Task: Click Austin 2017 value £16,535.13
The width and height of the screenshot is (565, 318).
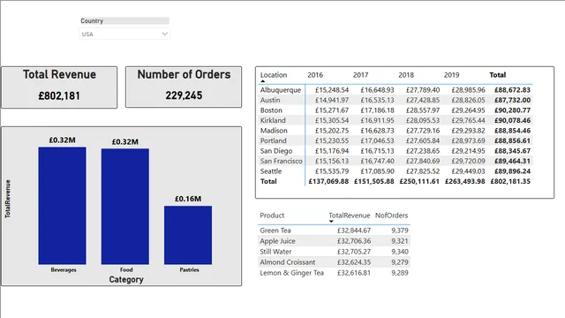Action: click(377, 100)
